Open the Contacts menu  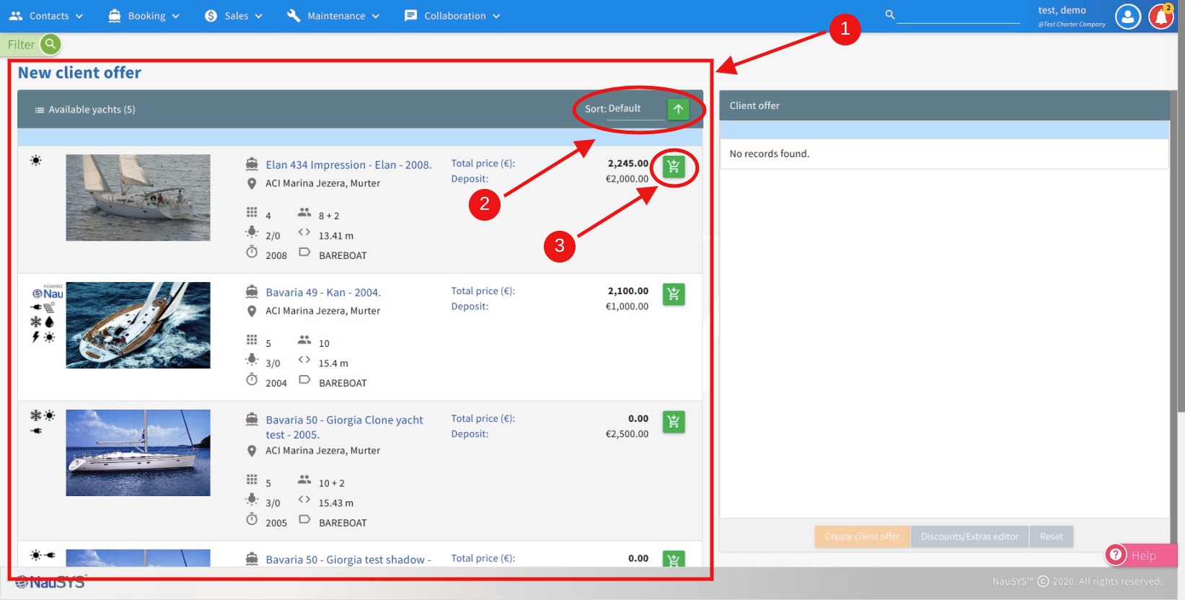pos(46,16)
